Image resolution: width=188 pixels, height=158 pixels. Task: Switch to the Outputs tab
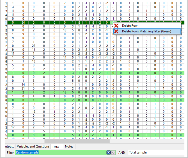9,146
